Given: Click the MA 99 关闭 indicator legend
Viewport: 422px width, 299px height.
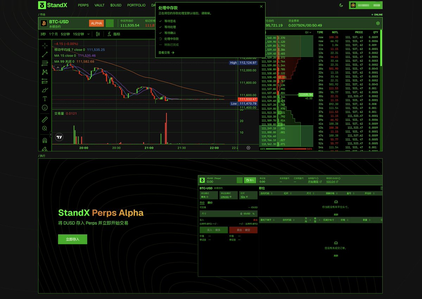Looking at the screenshot, I should pyautogui.click(x=74, y=61).
